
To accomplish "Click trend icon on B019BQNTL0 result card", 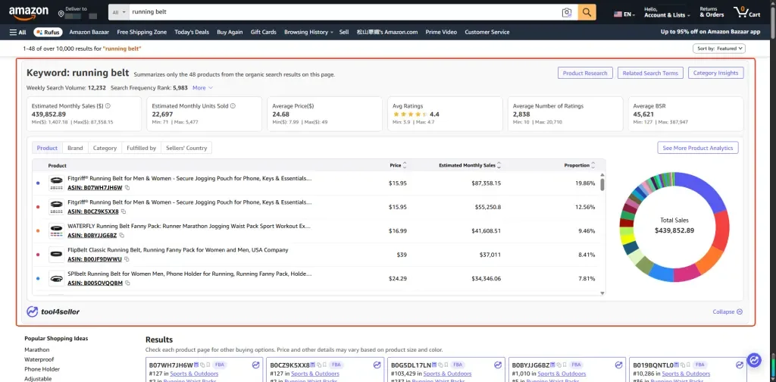I will coord(740,365).
